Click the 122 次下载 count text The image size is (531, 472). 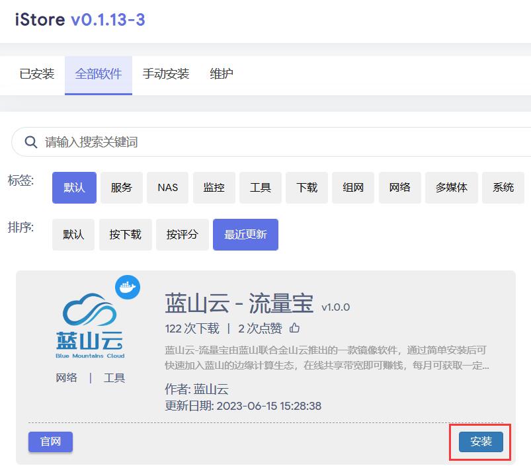192,329
